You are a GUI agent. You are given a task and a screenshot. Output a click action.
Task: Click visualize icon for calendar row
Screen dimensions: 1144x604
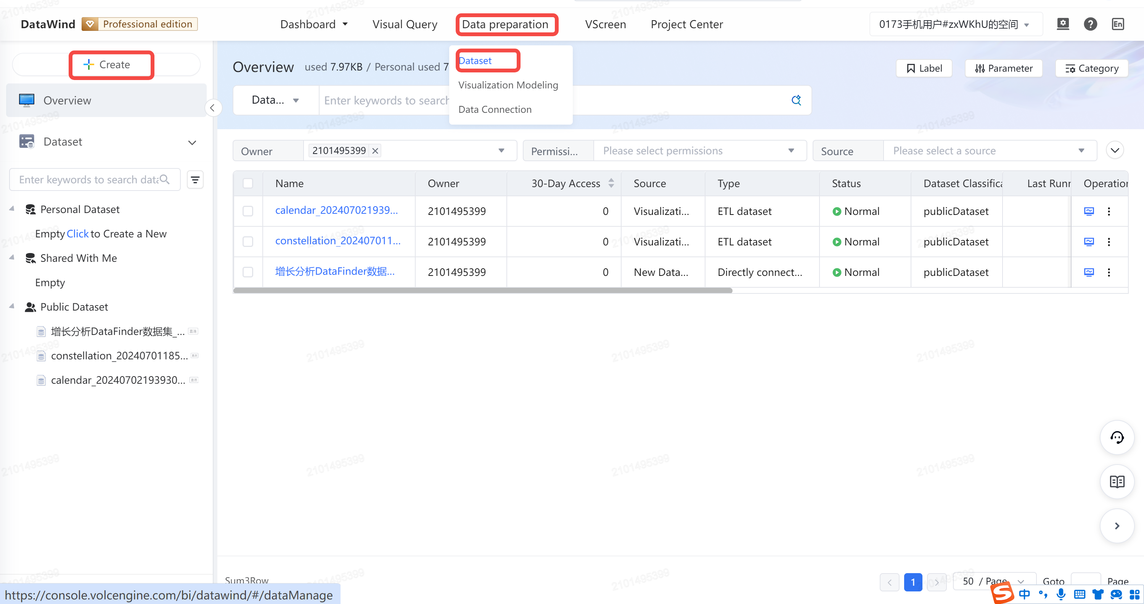pos(1089,211)
